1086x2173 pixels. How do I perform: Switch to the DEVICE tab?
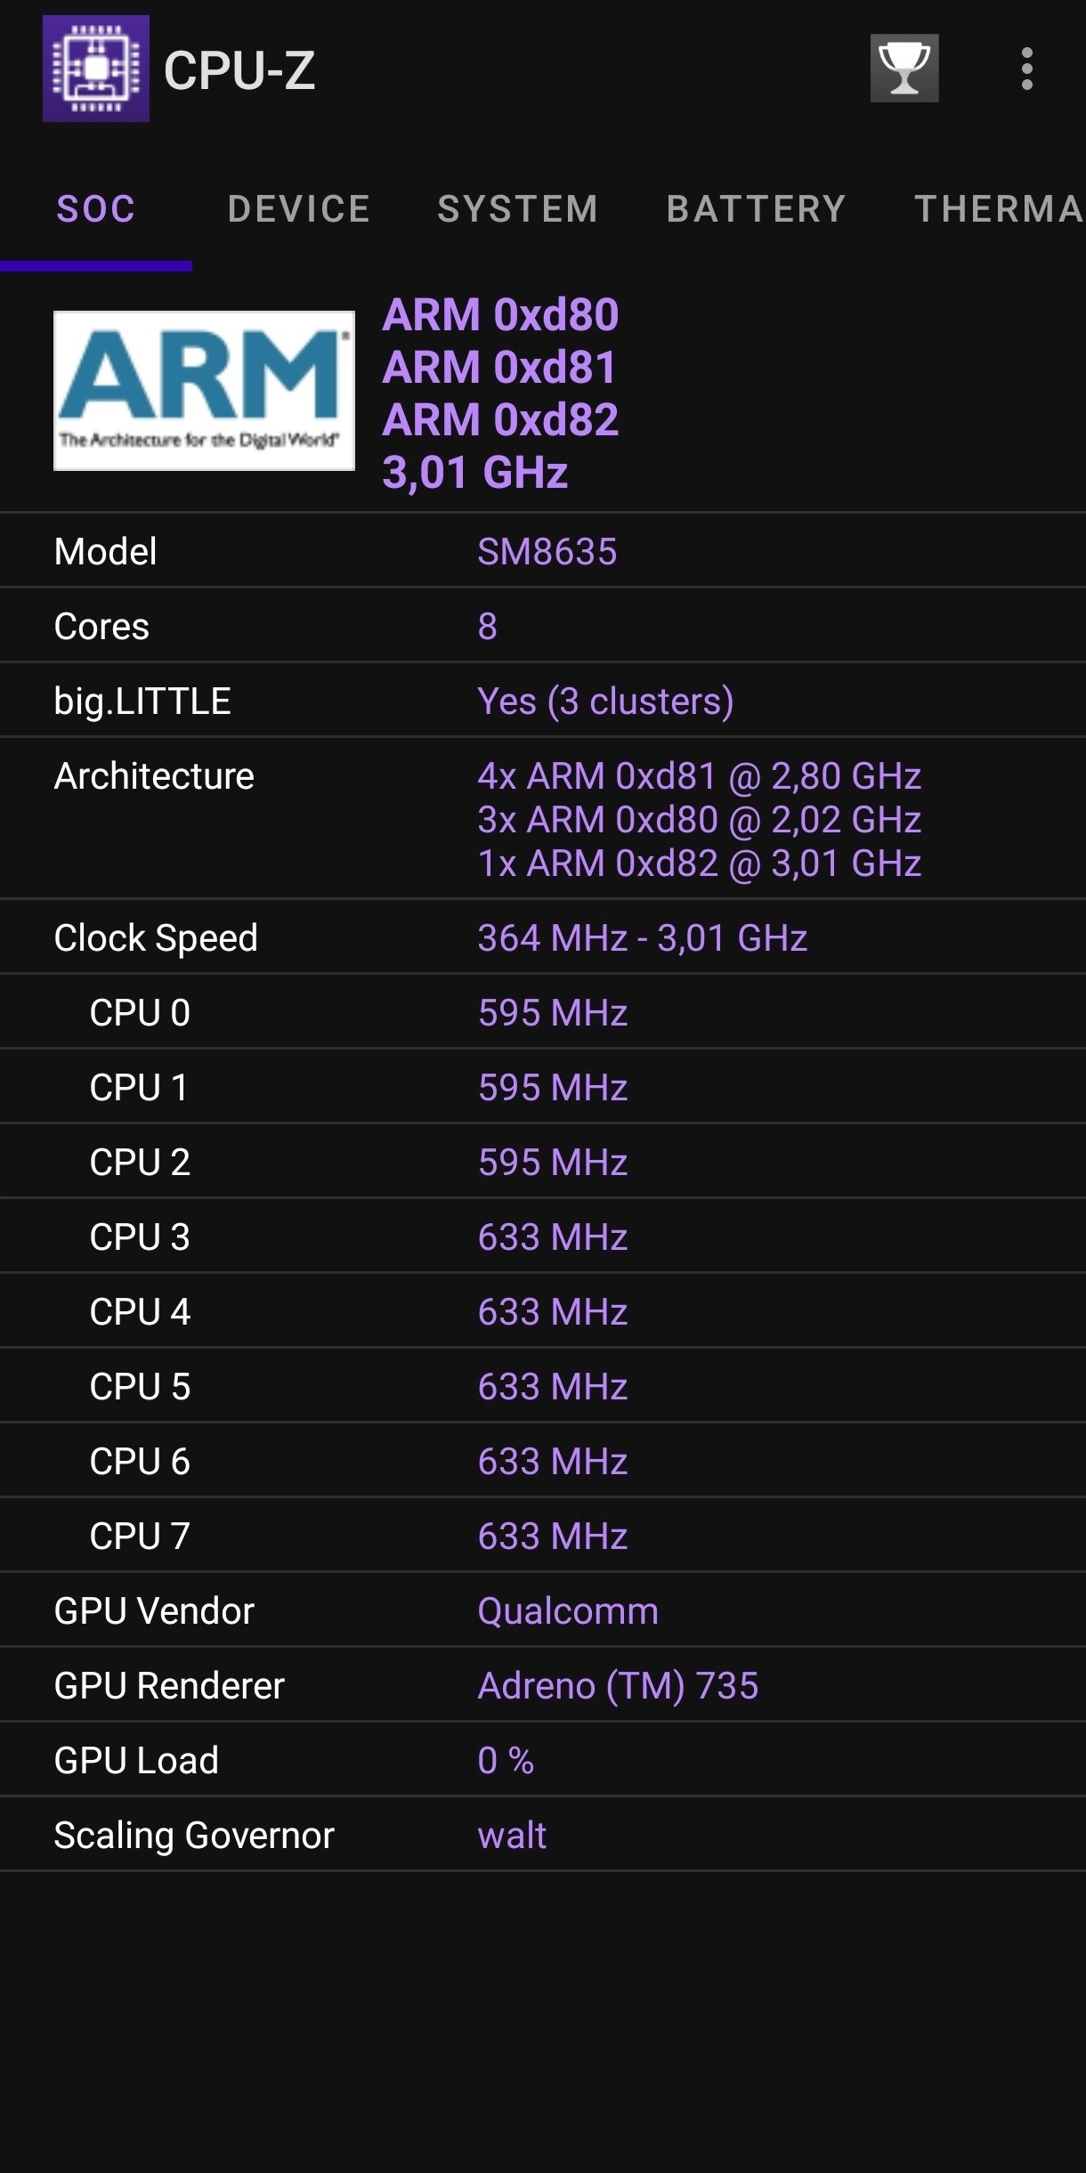point(299,208)
